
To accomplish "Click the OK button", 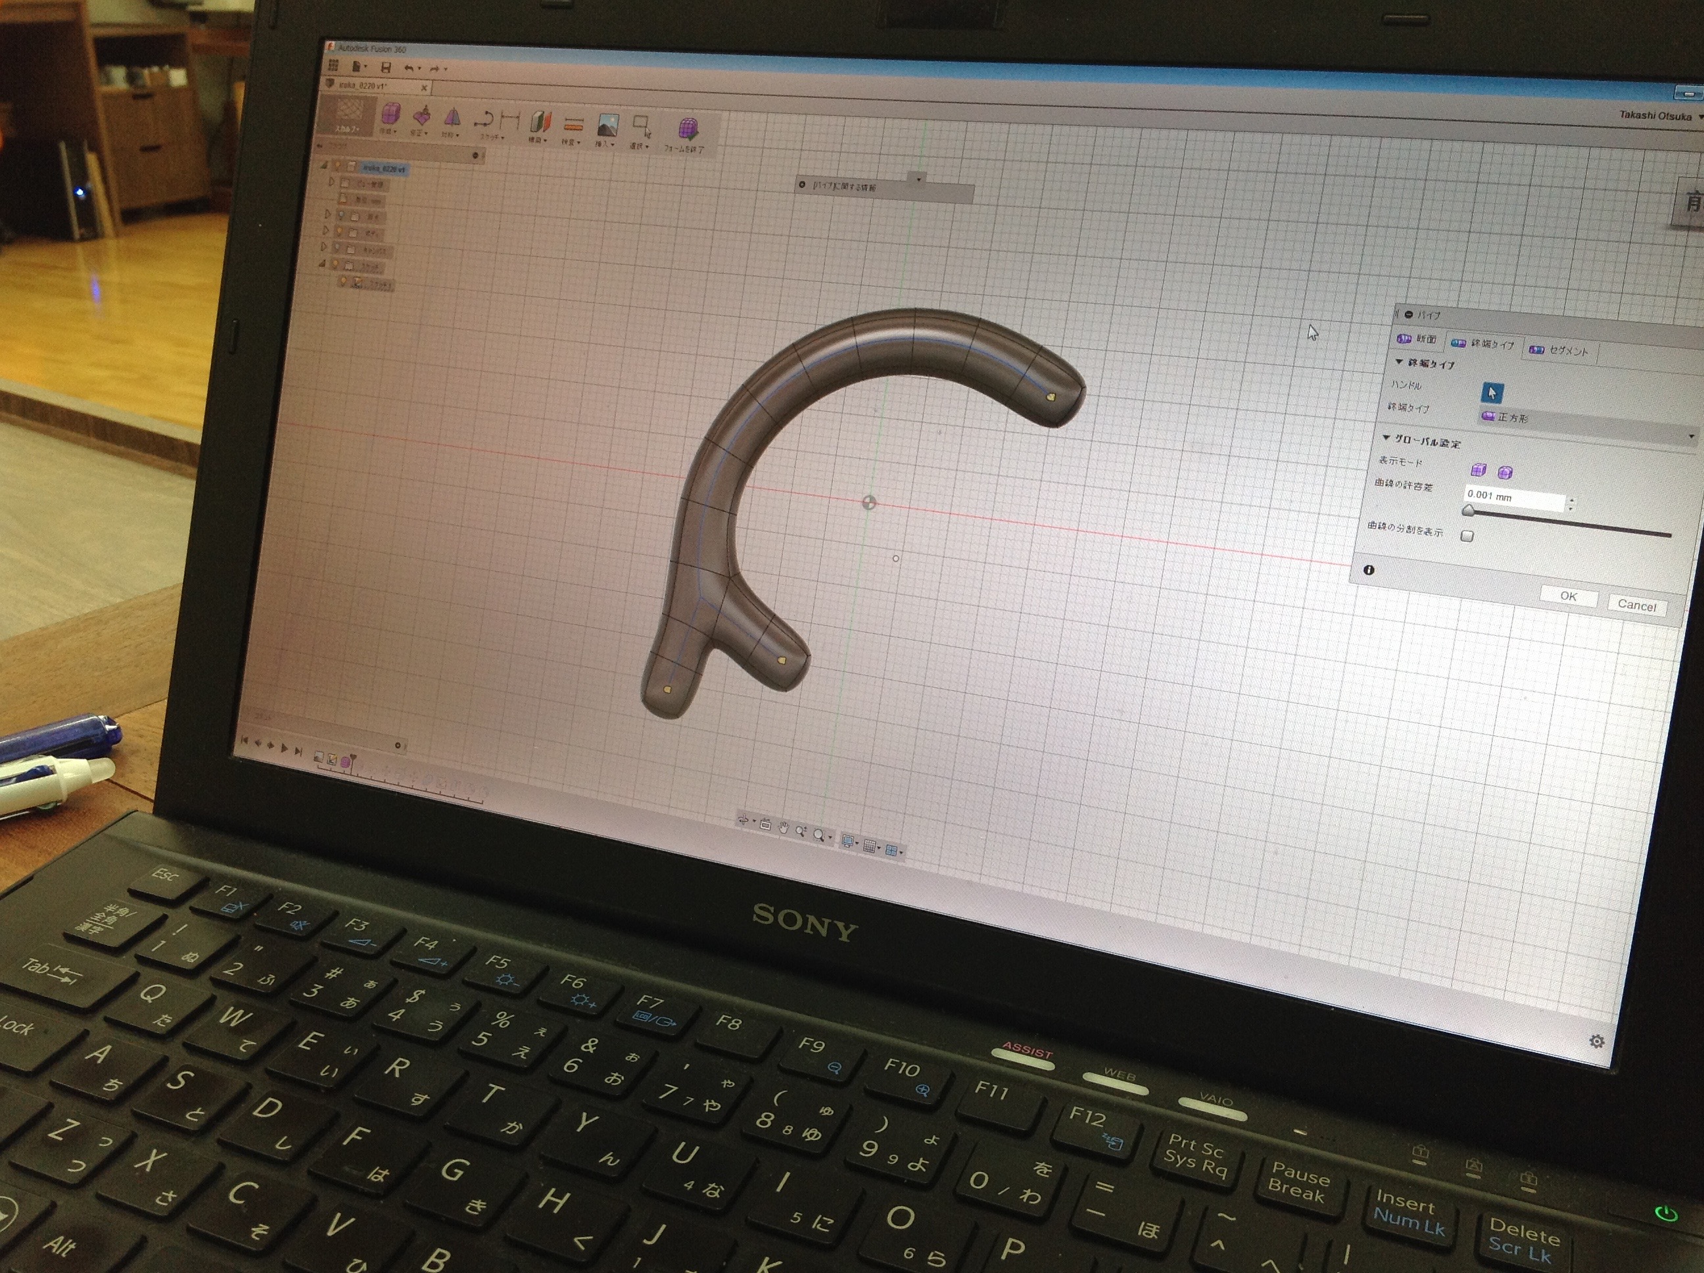I will [1569, 596].
